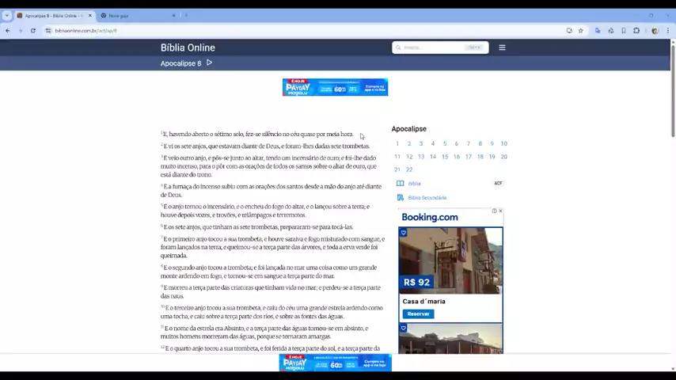Screen dimensions: 676x380
Task: Open the ad info icon on Booking.com ad
Action: (494, 211)
